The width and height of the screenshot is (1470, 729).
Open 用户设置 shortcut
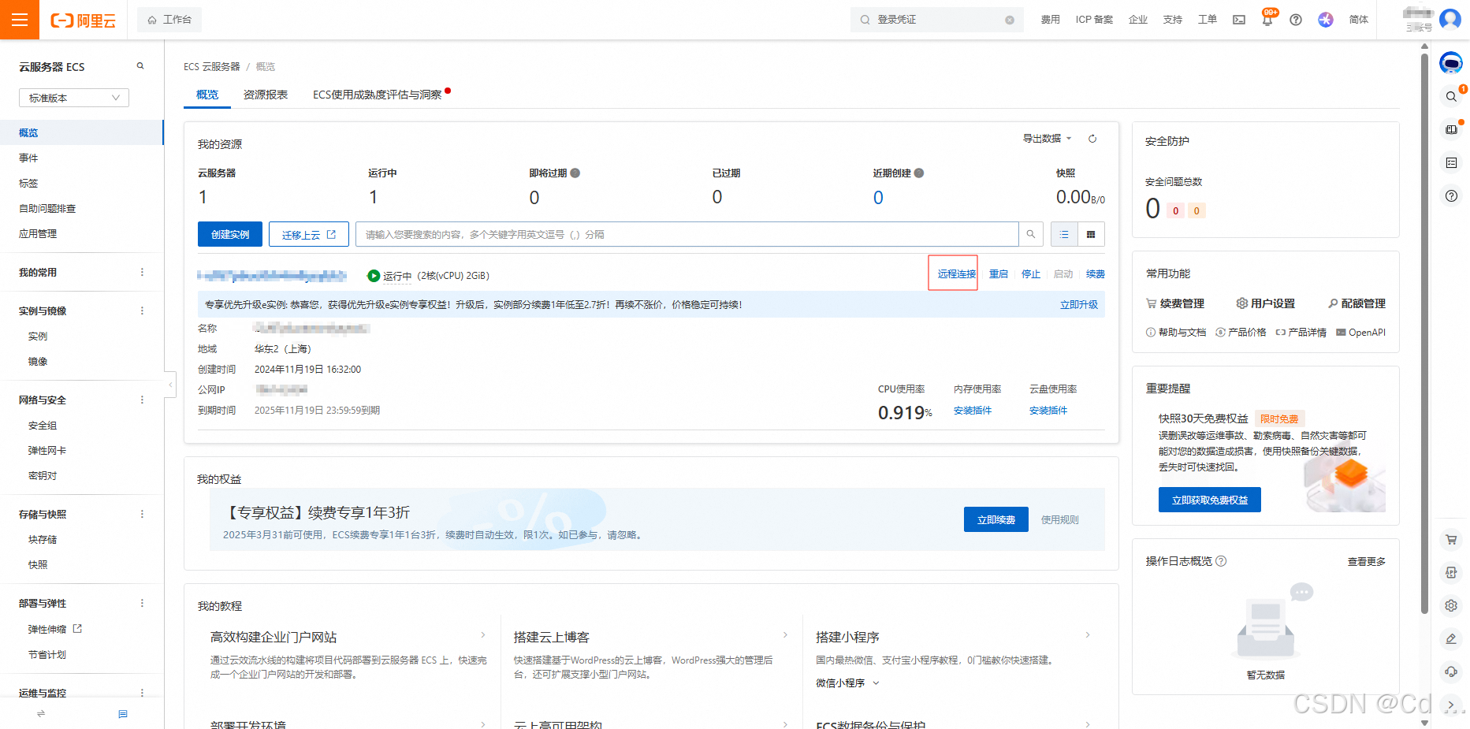(1266, 303)
